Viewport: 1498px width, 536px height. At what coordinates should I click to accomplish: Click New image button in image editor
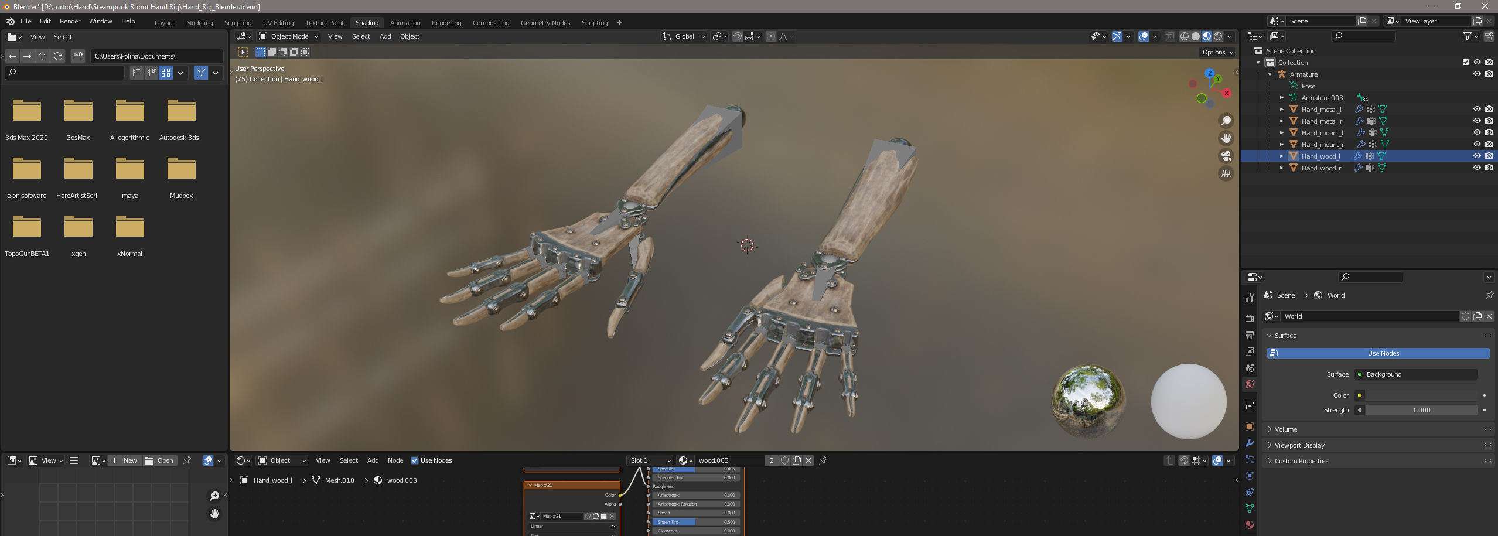point(124,460)
